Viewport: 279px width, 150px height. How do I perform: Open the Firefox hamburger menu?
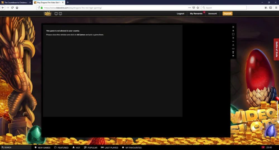point(276,7)
